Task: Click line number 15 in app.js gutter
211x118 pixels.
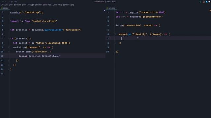Action: point(2,73)
